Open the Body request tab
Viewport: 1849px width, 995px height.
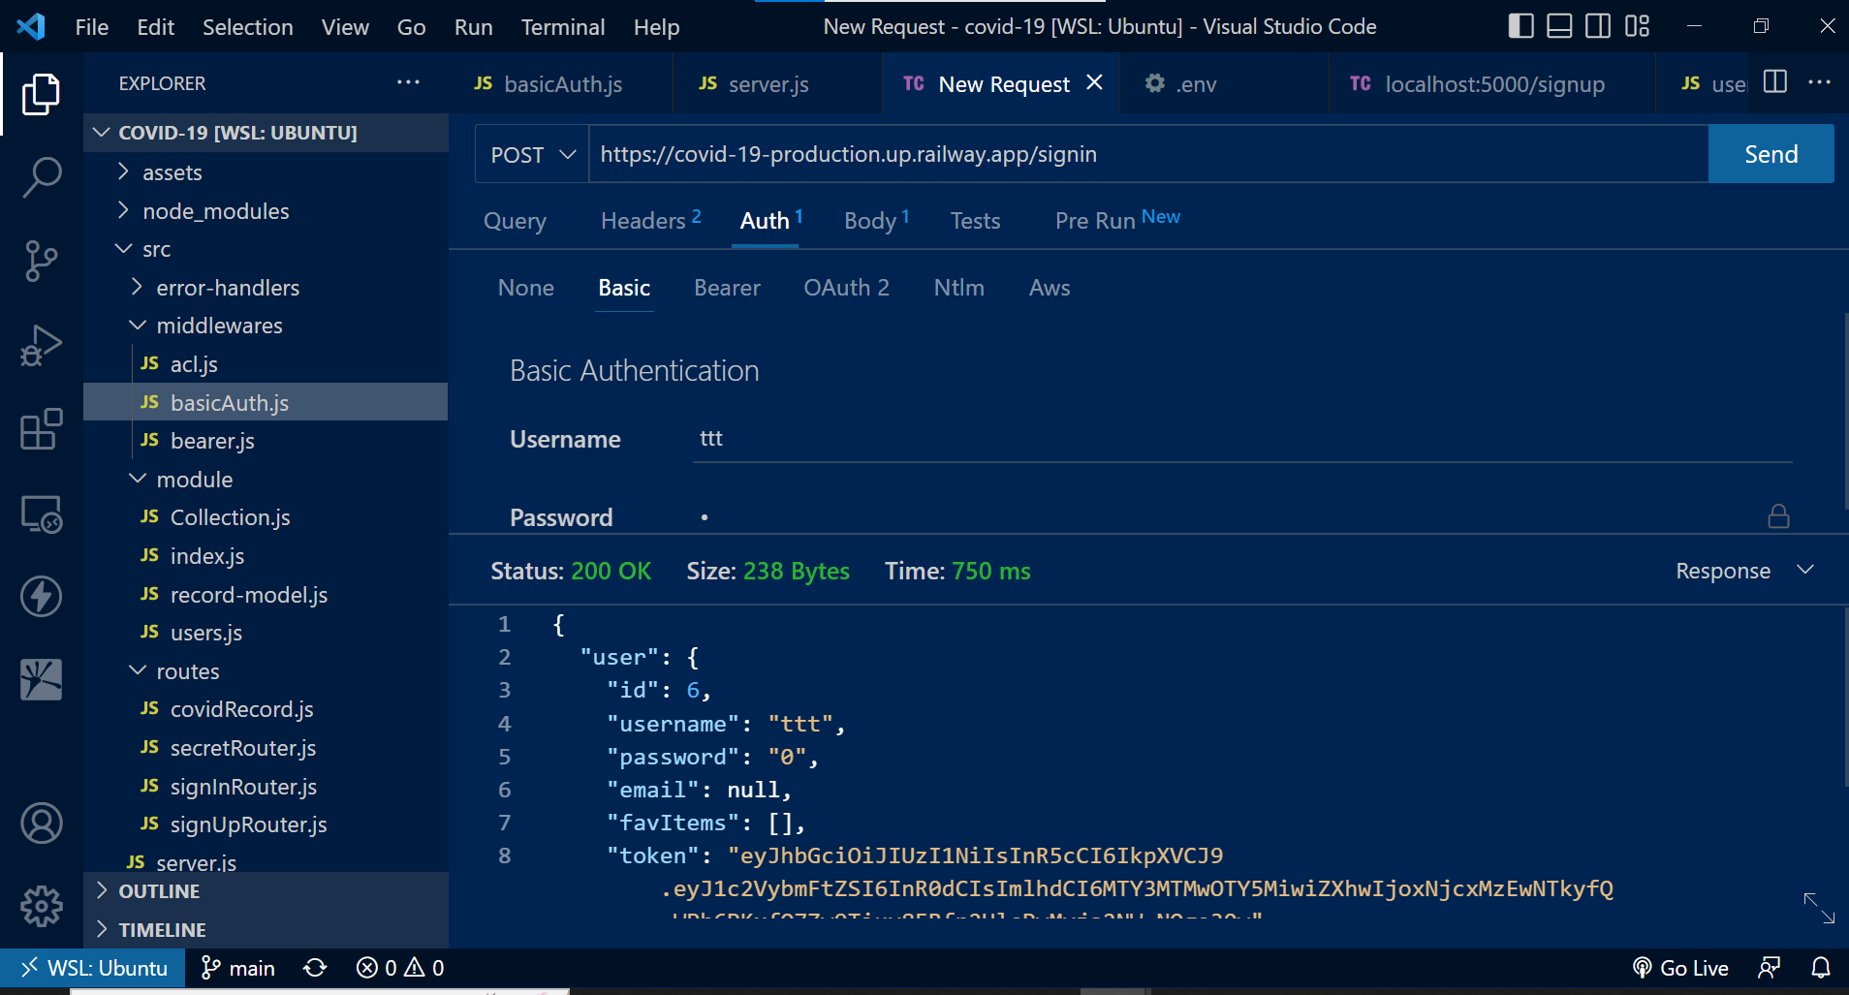point(876,221)
